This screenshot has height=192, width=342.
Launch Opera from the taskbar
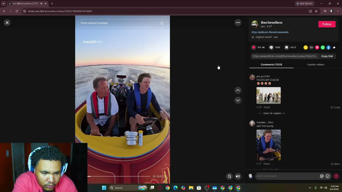(x=160, y=188)
